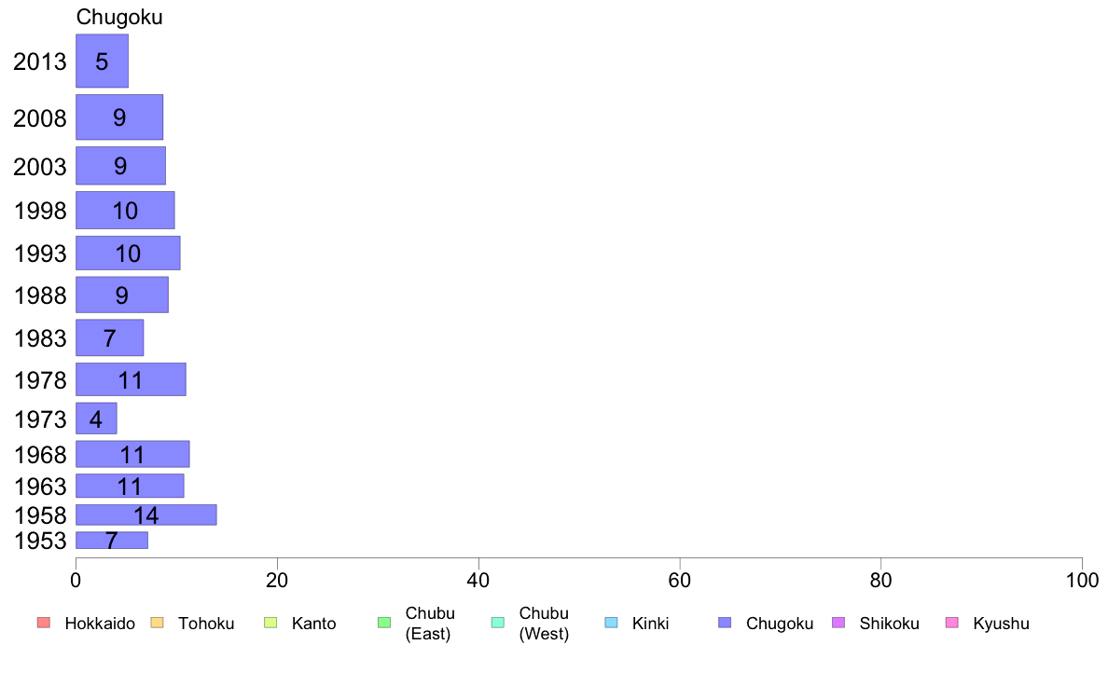The image size is (1108, 686).
Task: Click the Kyushu pink legend swatch
Action: (952, 623)
